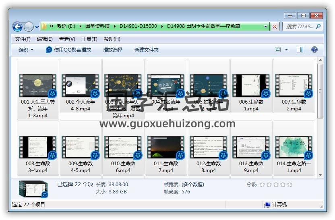The width and height of the screenshot is (335, 220).
Task: Open the help question mark icon
Action: [314, 50]
